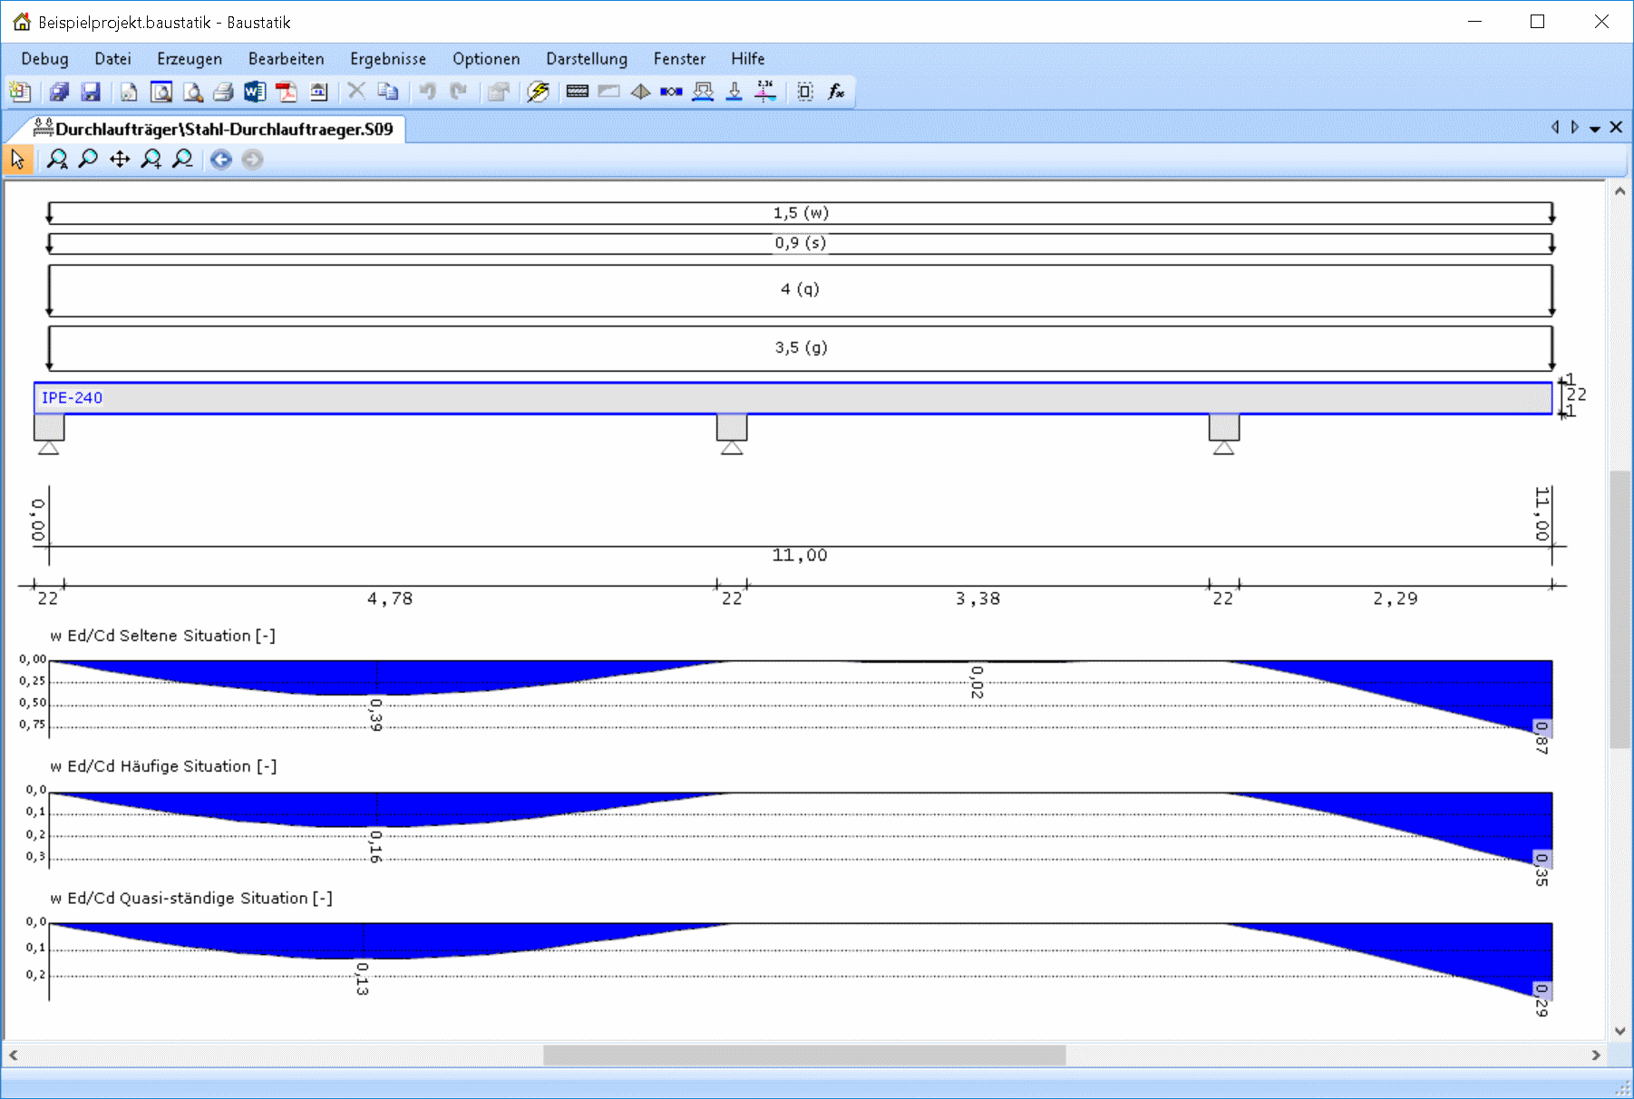Click the 3,5 (g) load label
The height and width of the screenshot is (1099, 1634).
(x=801, y=347)
